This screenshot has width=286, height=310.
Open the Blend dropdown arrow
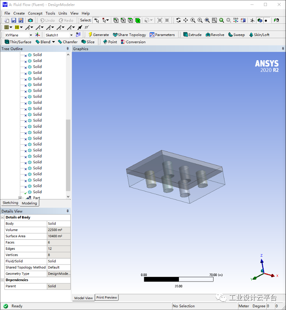click(x=53, y=42)
